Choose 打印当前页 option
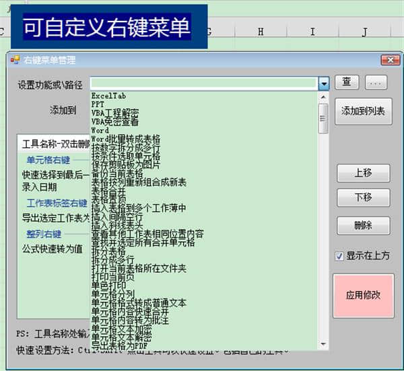Screen dimensions: 404x371 pos(113,277)
